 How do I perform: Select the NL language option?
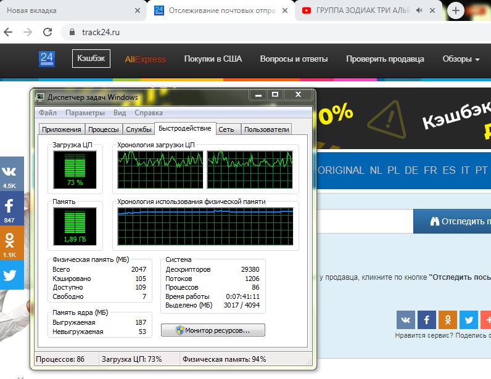point(376,170)
